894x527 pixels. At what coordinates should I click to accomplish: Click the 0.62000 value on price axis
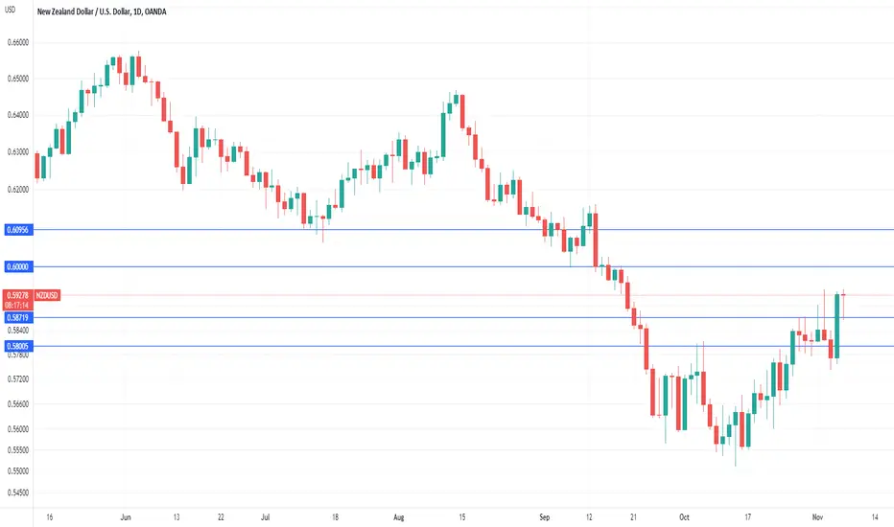pyautogui.click(x=18, y=189)
